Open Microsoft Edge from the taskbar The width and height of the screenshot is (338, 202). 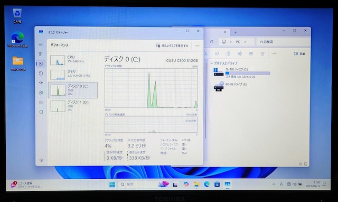(206, 185)
